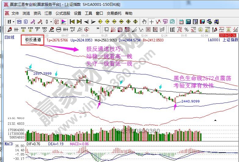
Task: Click the red date box 2019-02-26
Action: (x=228, y=36)
